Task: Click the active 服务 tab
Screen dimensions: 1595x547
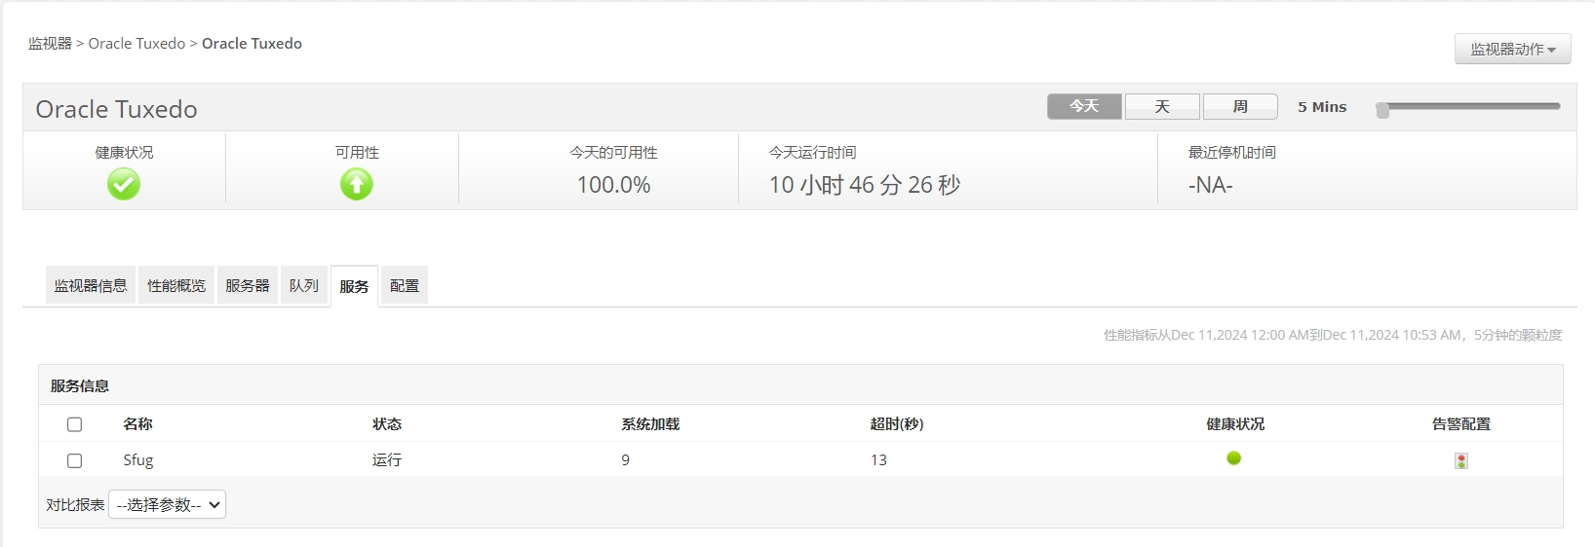Action: coord(354,286)
